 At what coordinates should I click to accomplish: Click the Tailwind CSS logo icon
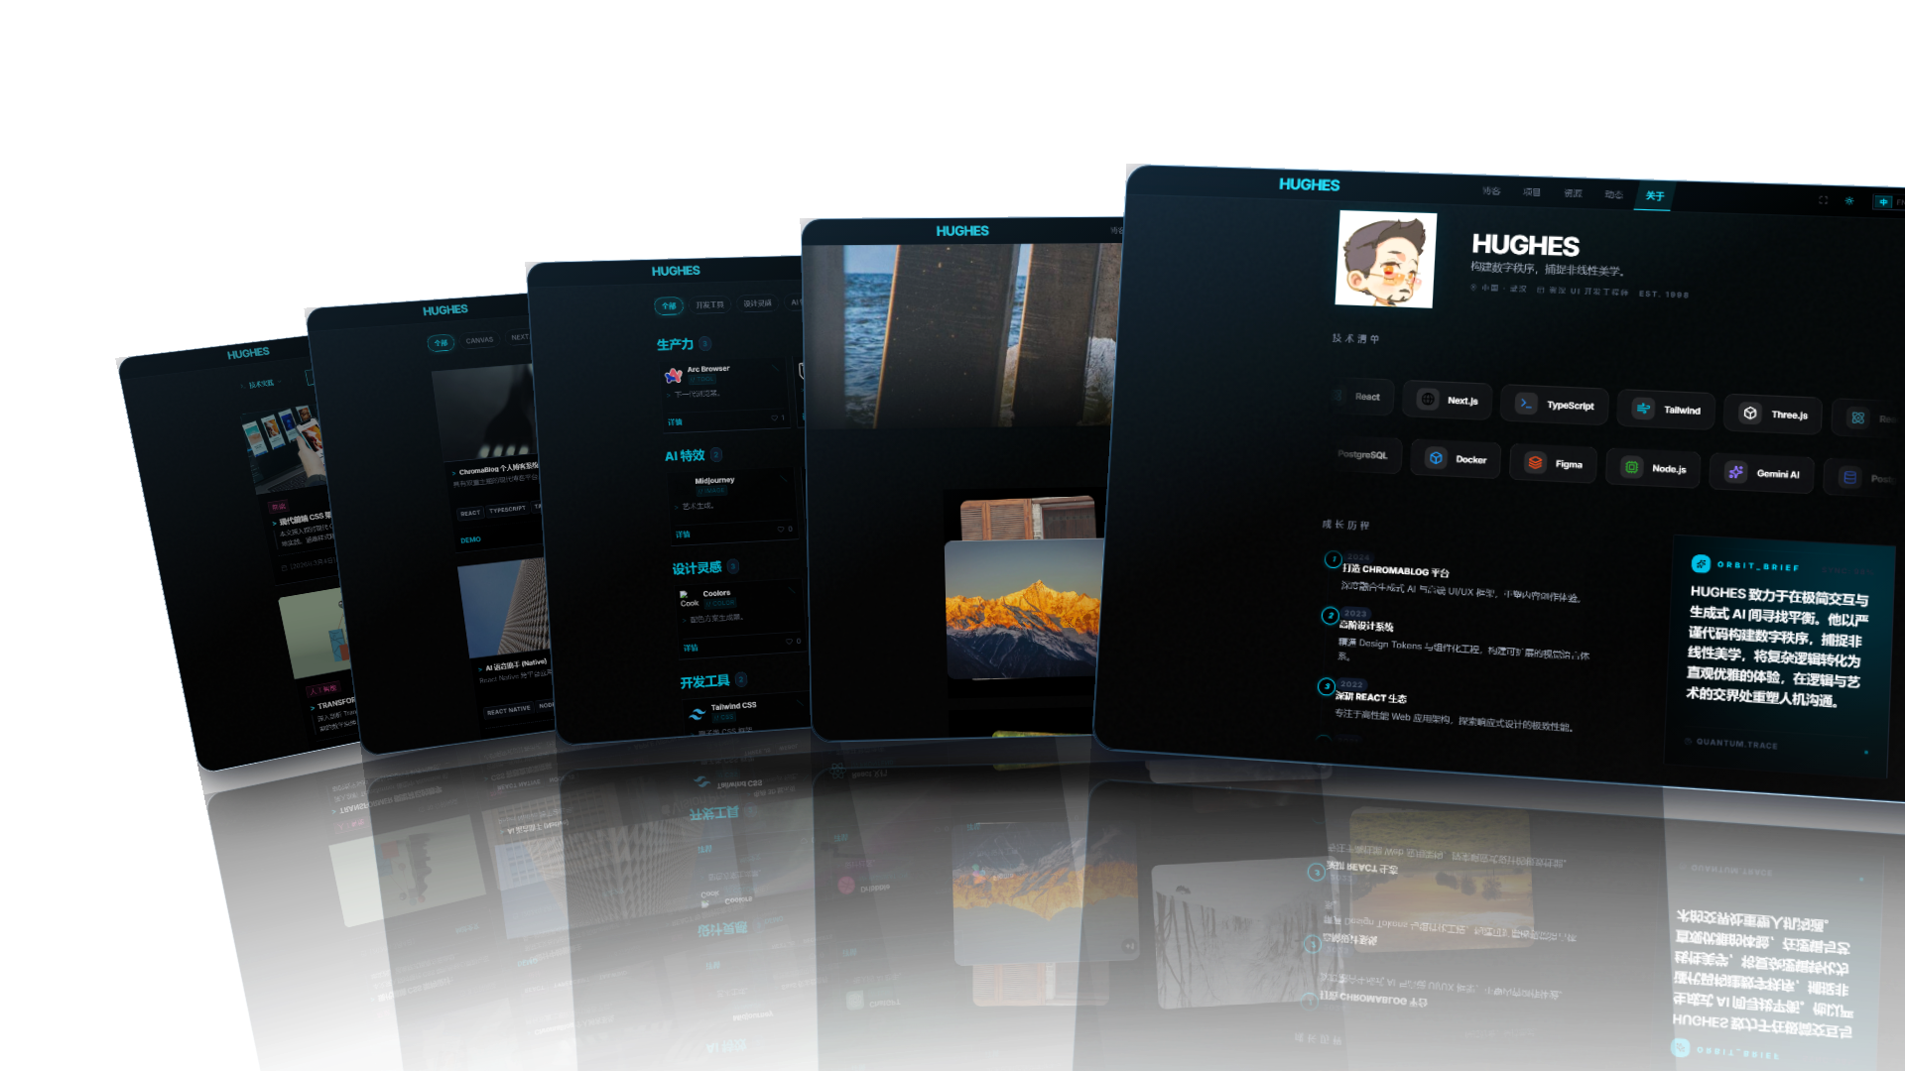coord(697,713)
